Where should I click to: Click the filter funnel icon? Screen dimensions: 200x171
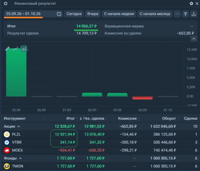coord(186,14)
